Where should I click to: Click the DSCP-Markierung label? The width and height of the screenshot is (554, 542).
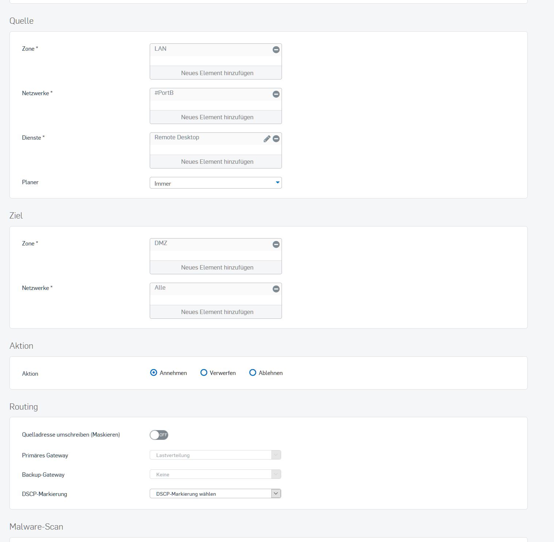[45, 494]
